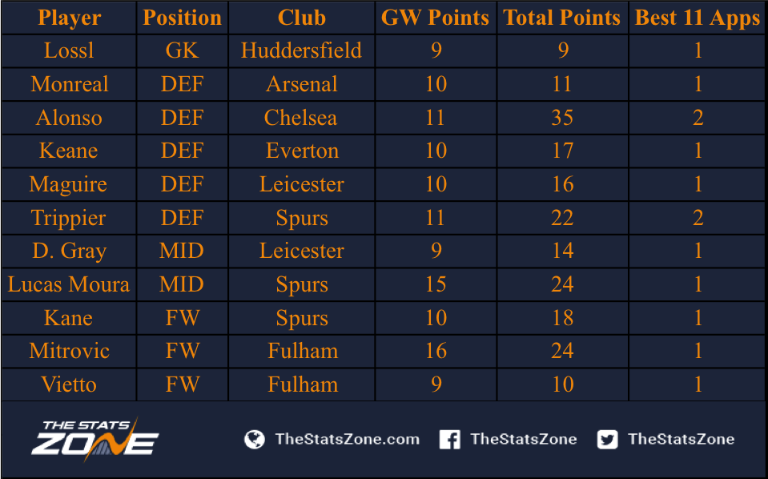Click the Lossl player cell
The width and height of the screenshot is (768, 479).
69,50
